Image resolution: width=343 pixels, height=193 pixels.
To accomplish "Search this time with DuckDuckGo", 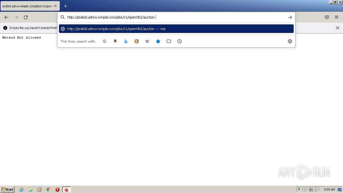I will (x=137, y=41).
